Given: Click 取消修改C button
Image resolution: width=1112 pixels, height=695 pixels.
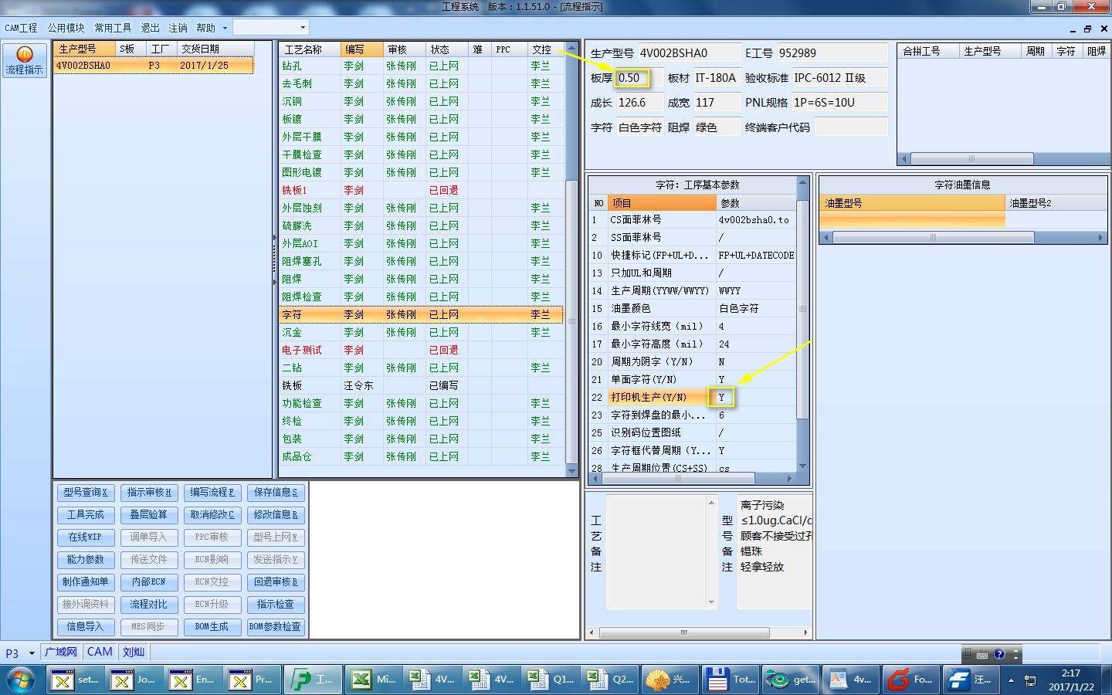Looking at the screenshot, I should coord(212,515).
